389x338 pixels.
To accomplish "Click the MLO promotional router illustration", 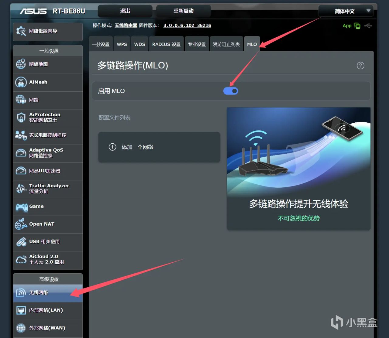I will 299,152.
